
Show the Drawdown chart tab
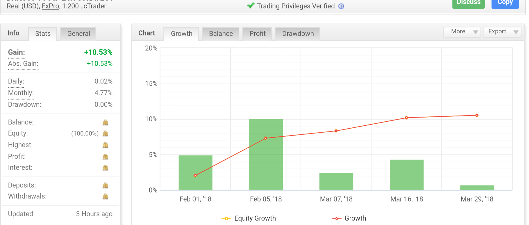point(298,34)
